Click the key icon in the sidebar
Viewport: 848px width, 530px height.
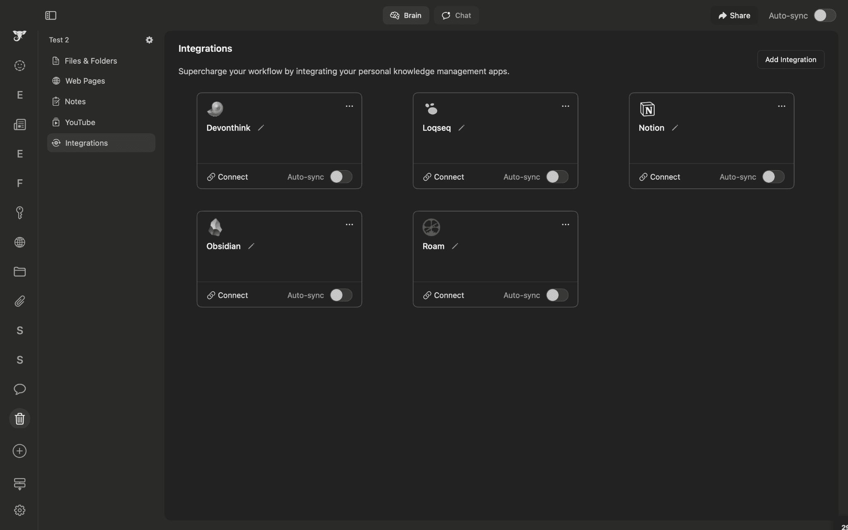(x=19, y=213)
